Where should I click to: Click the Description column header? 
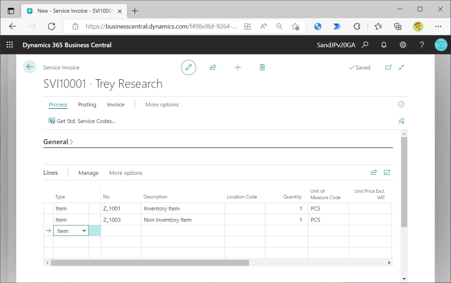point(155,196)
